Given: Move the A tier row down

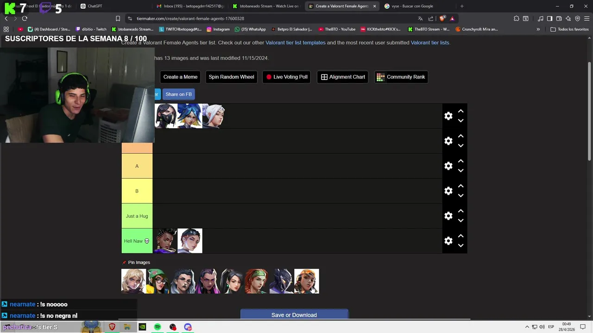Looking at the screenshot, I should (x=461, y=171).
